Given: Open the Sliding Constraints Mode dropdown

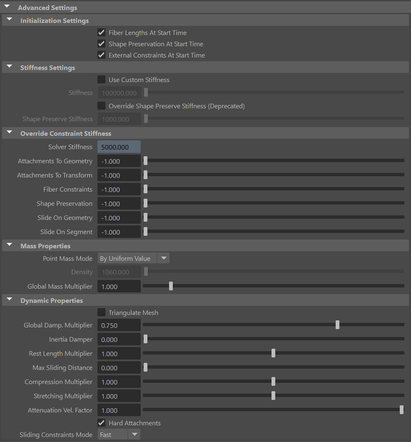Looking at the screenshot, I should (x=134, y=434).
